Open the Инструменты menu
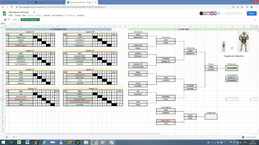Screen dimensions: 259x145 tap(57, 15)
